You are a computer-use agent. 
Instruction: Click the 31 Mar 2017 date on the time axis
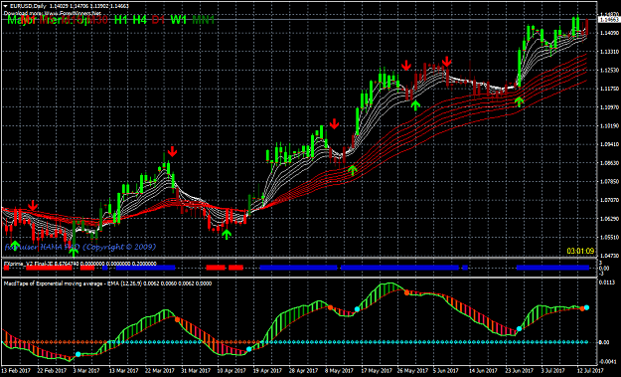(x=196, y=371)
